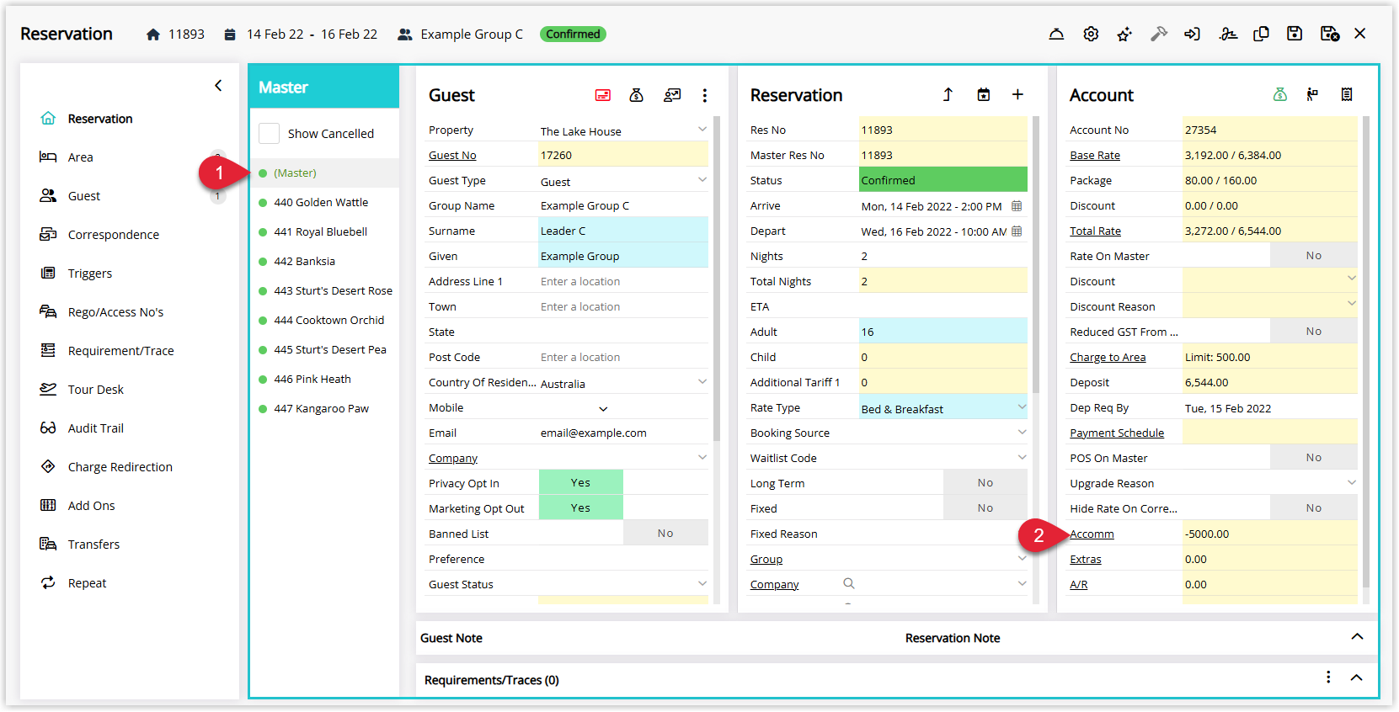Open the three-dot menu in the Guest panel
The image size is (1399, 712).
tap(705, 95)
